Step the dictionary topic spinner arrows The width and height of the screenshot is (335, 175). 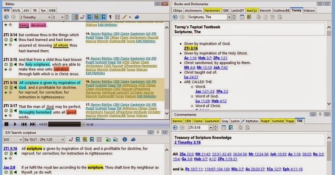pyautogui.click(x=234, y=17)
